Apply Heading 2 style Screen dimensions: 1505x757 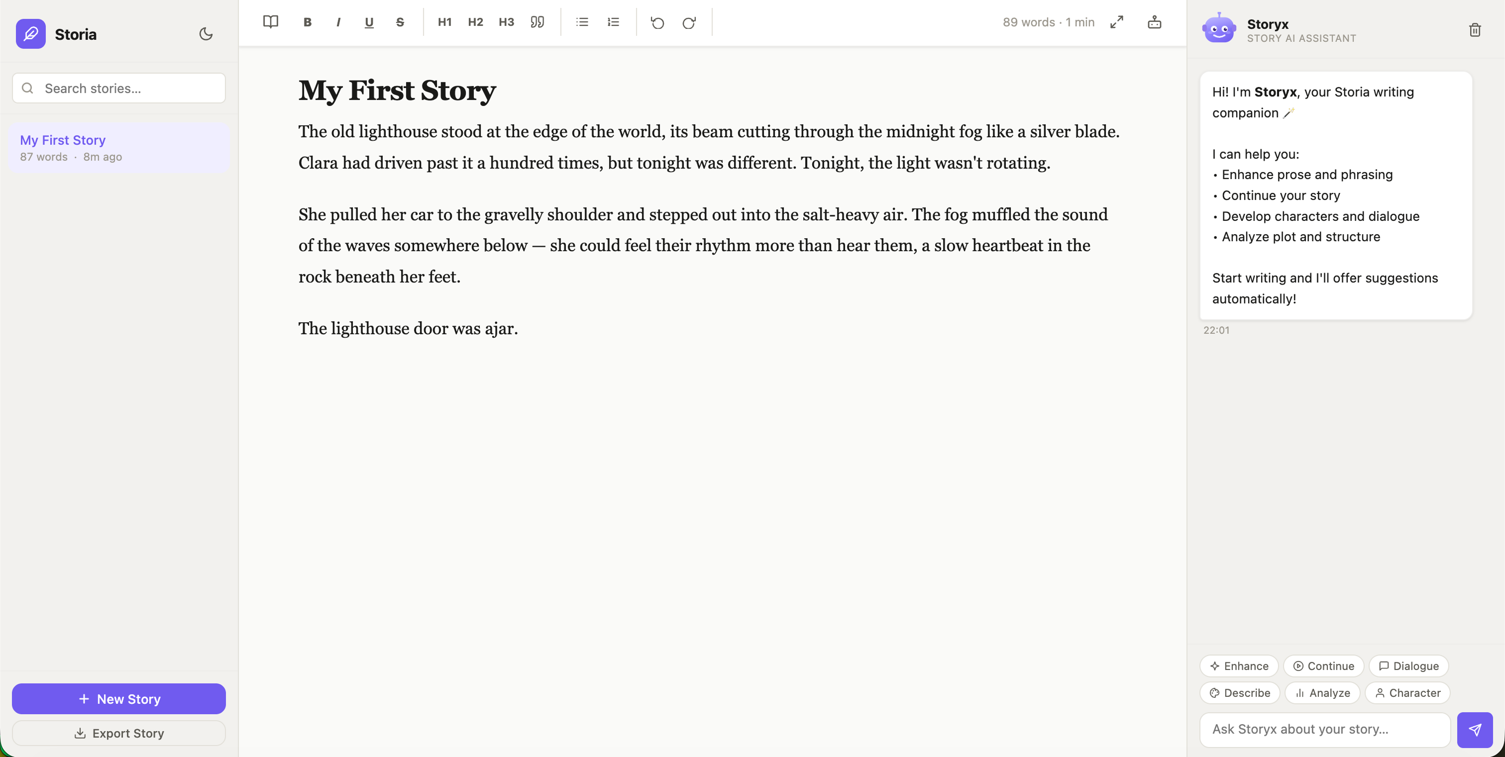pyautogui.click(x=476, y=22)
